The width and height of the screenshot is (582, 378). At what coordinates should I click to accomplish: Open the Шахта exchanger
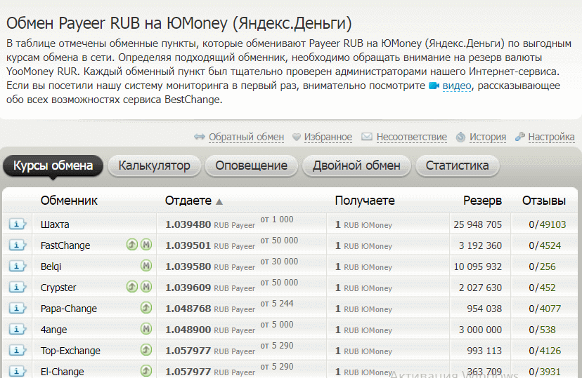55,224
